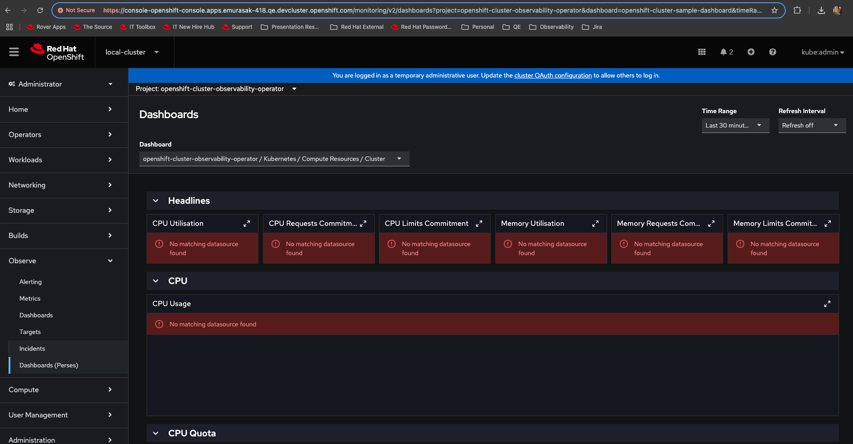Image resolution: width=853 pixels, height=444 pixels.
Task: Expand the CPU Usage panel to fullscreen
Action: 827,304
